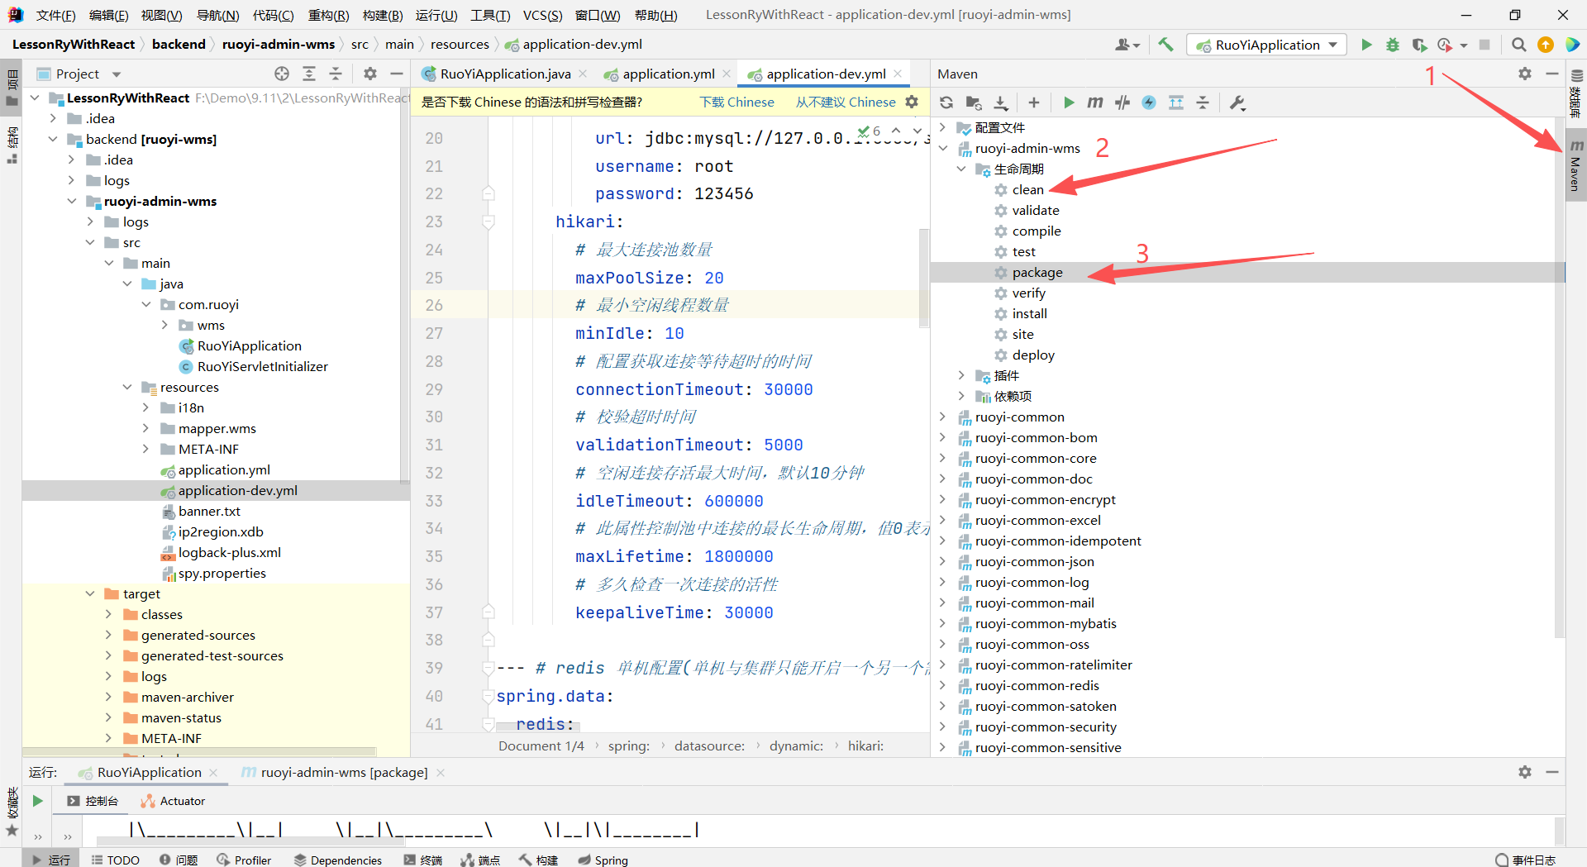Switch to the application.yml editor tab
Image resolution: width=1587 pixels, height=867 pixels.
tap(666, 74)
